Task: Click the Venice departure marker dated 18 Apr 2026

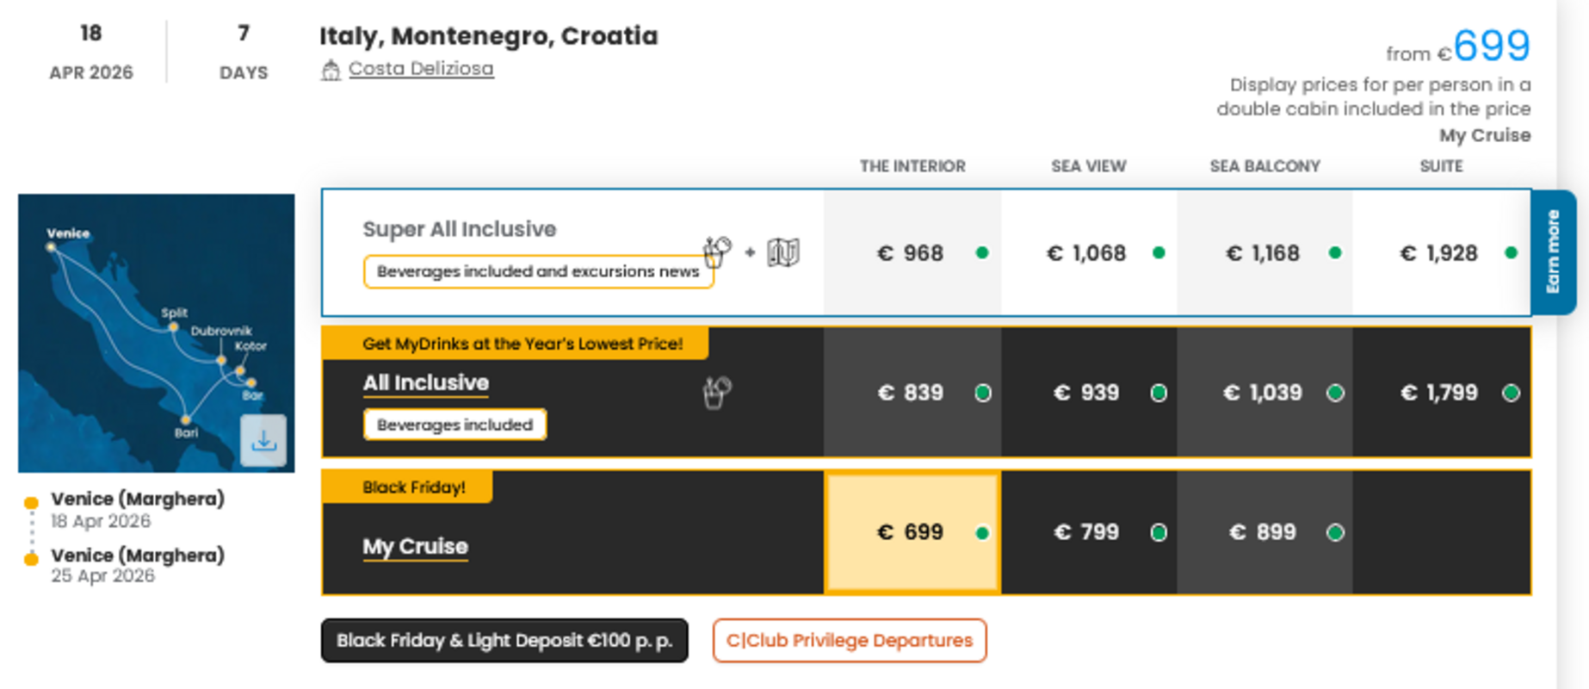Action: (31, 502)
